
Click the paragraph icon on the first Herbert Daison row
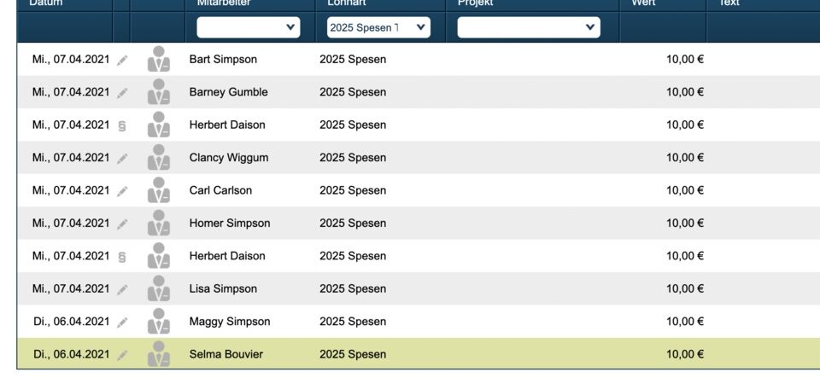click(122, 125)
